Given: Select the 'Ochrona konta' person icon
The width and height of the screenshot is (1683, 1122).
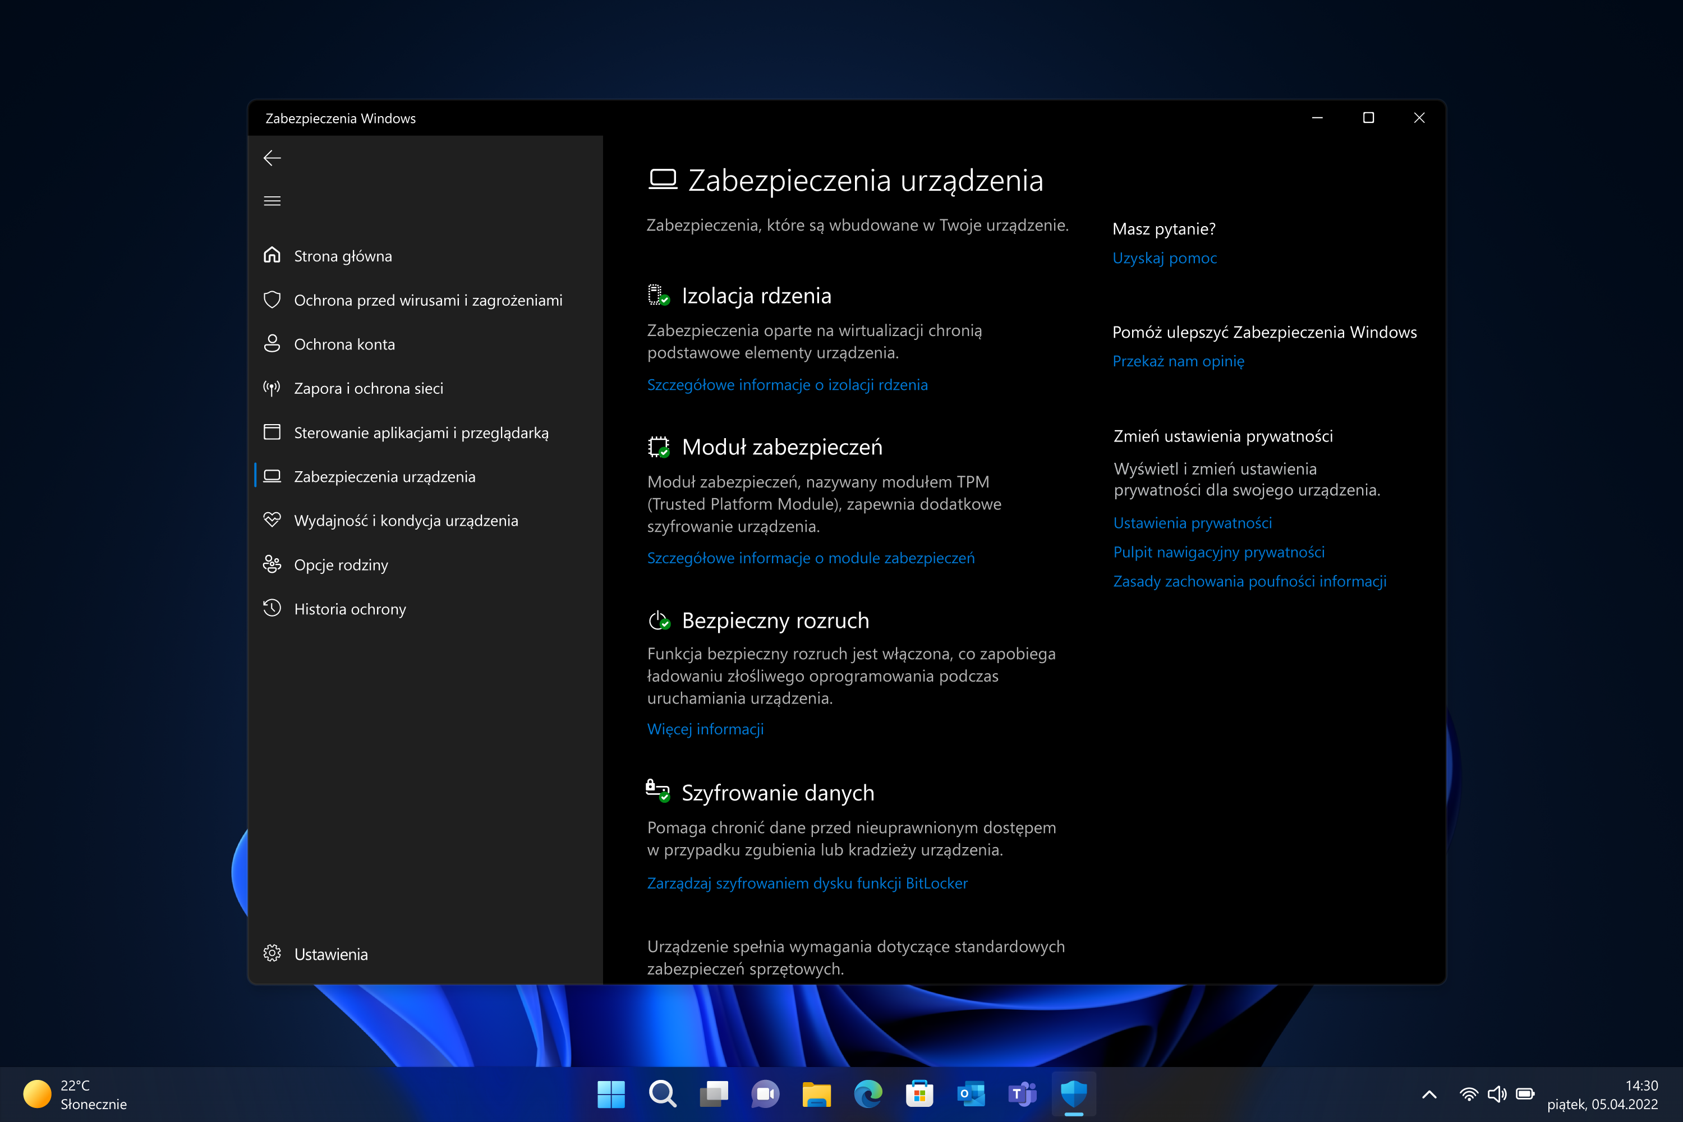Looking at the screenshot, I should click(272, 343).
